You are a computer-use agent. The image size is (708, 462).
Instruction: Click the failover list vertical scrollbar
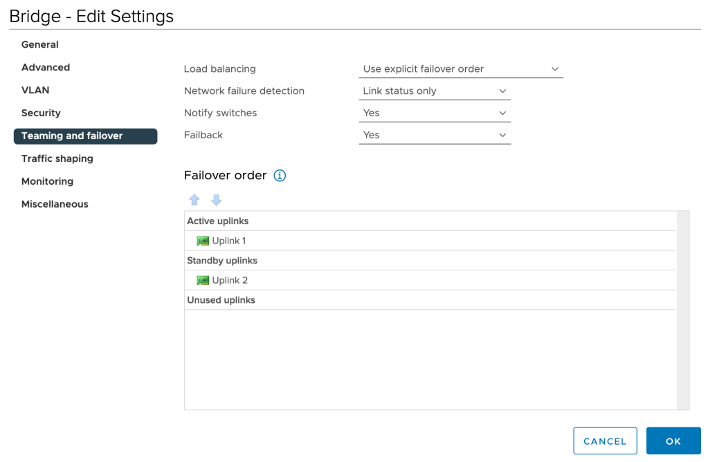click(x=682, y=310)
